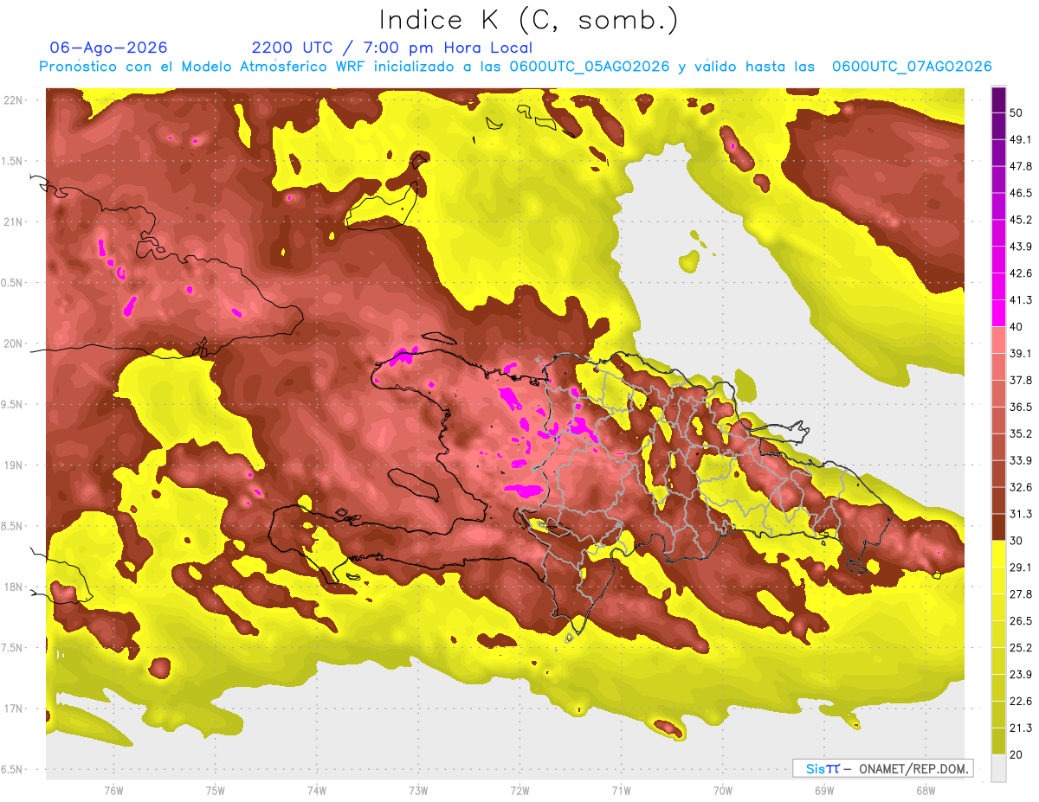Click the longitude label "73W"
Viewport: 1039px width, 802px height.
click(x=418, y=790)
